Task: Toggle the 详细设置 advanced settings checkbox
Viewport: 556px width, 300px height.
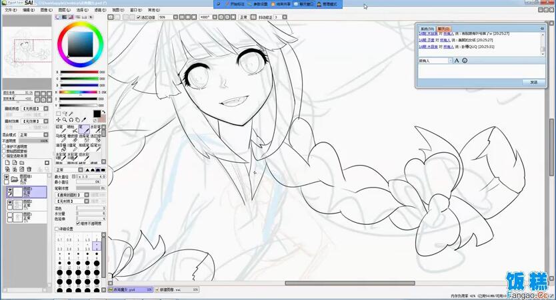Action: point(57,229)
